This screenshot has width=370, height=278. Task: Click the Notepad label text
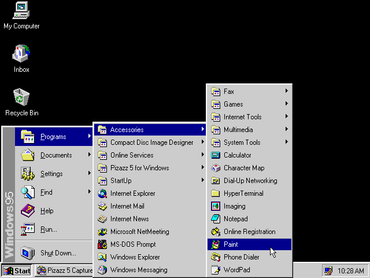[x=236, y=219]
